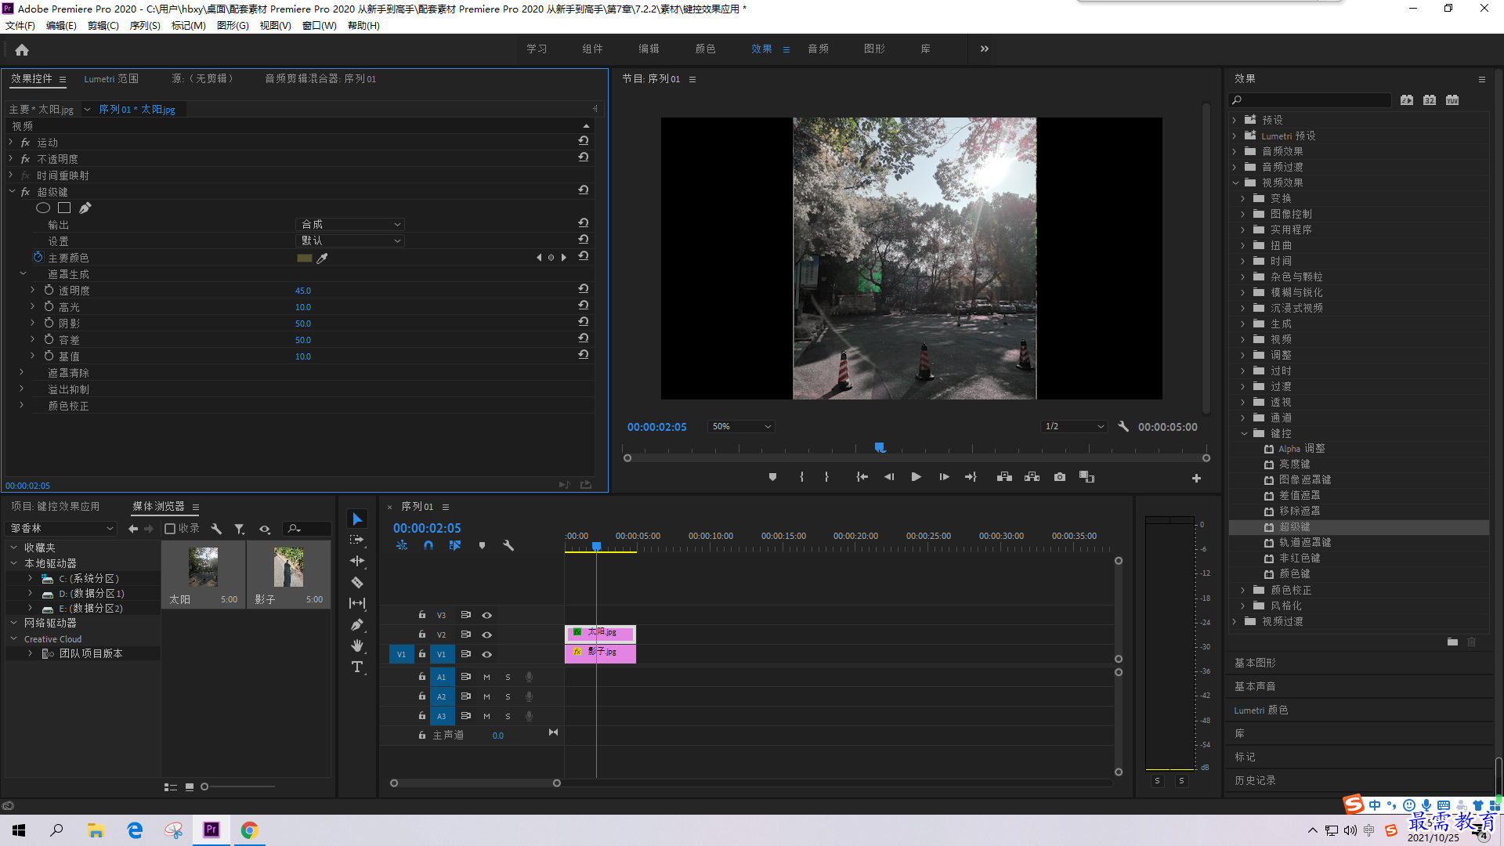Switch to 音频 workspace
Viewport: 1504px width, 846px height.
tap(819, 49)
